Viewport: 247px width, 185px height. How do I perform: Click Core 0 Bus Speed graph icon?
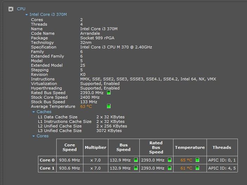[x=136, y=160]
